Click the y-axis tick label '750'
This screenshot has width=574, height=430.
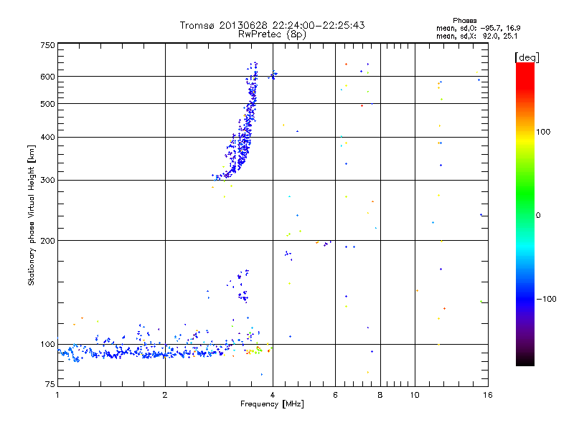point(48,45)
